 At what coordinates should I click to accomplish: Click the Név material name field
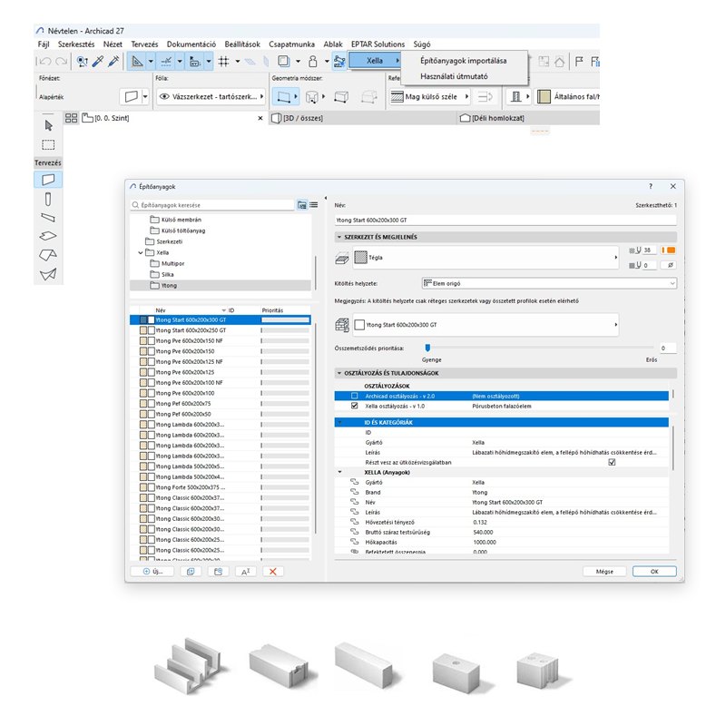[505, 220]
